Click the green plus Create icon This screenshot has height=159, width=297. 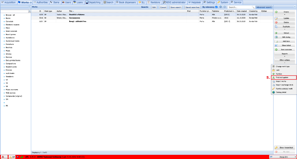pos(276,12)
